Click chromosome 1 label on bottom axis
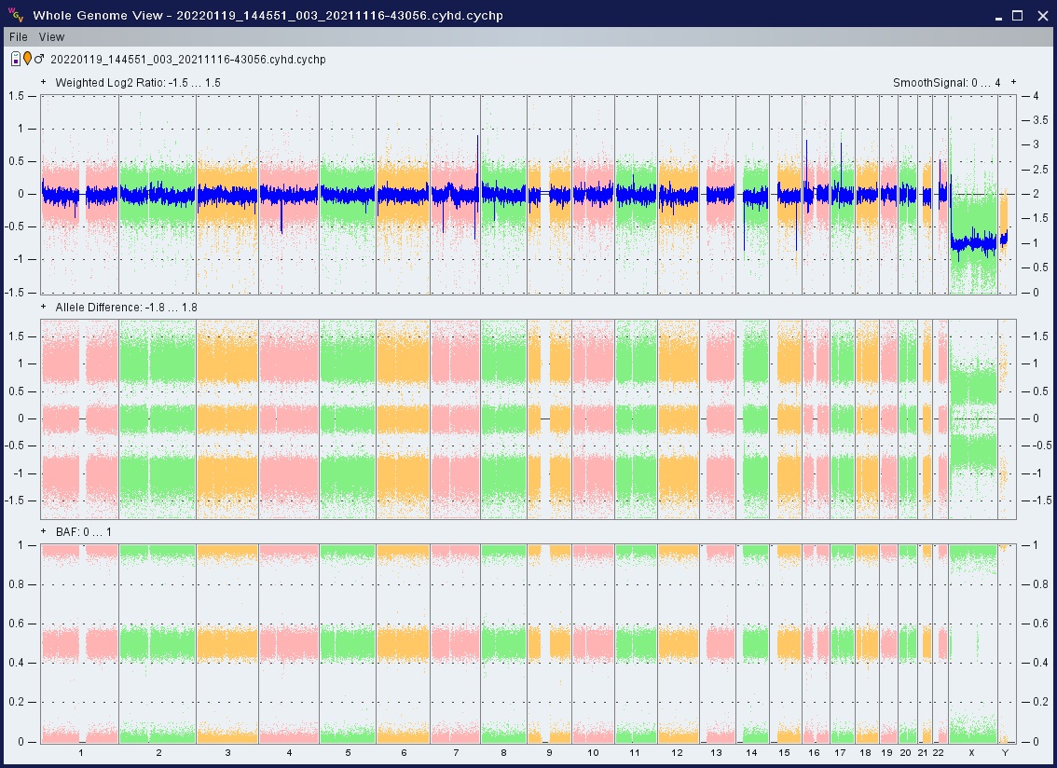Screen dimensions: 1057x768 point(81,752)
